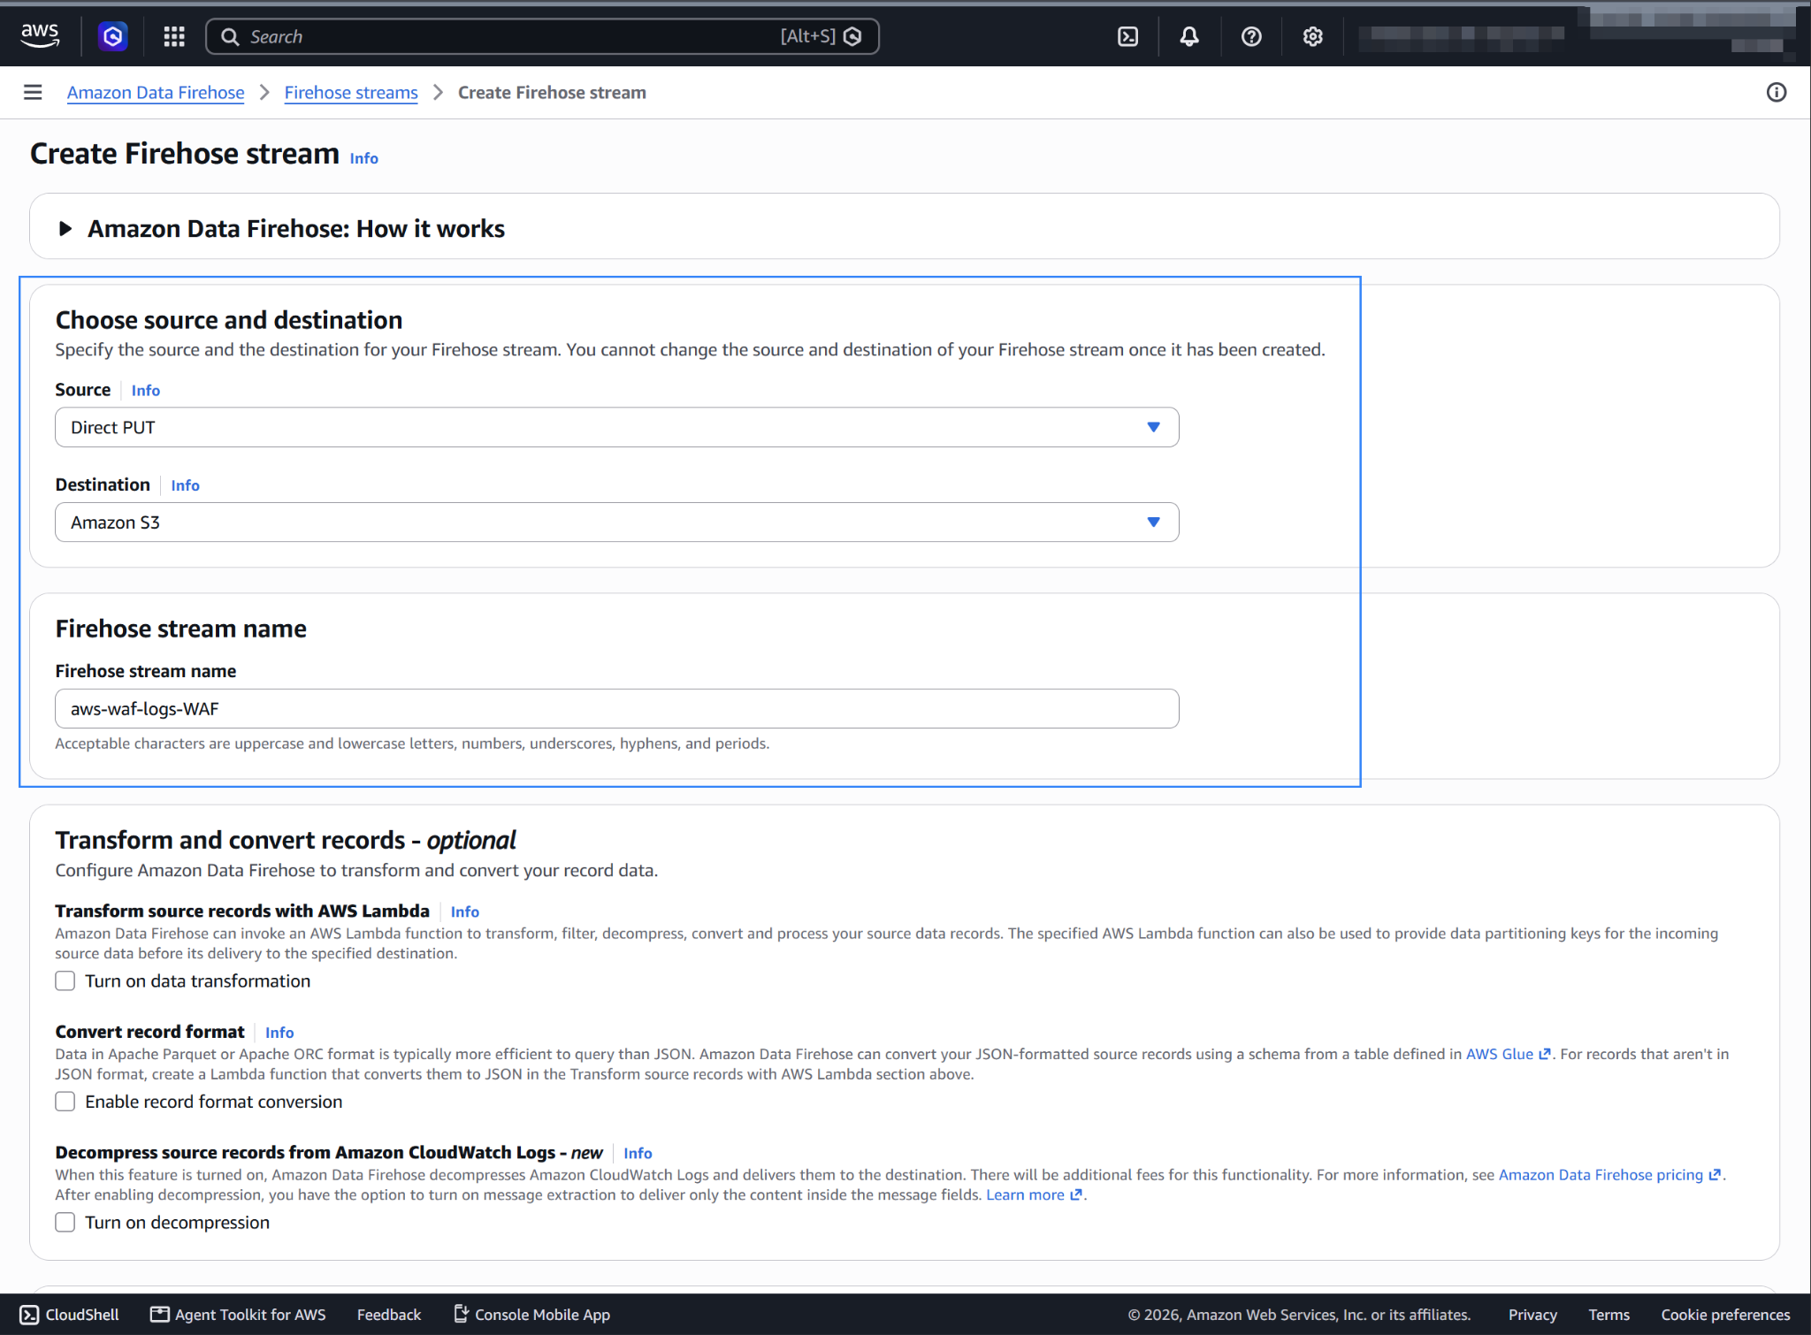This screenshot has height=1335, width=1811.
Task: Go to Firehose streams breadcrumb
Action: coord(351,92)
